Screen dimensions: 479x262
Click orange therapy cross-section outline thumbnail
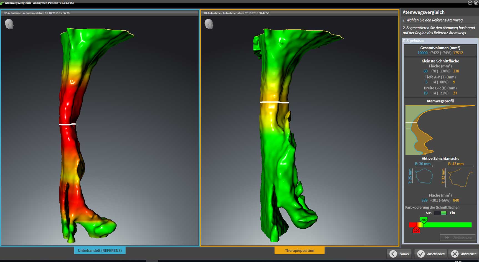coord(461,178)
